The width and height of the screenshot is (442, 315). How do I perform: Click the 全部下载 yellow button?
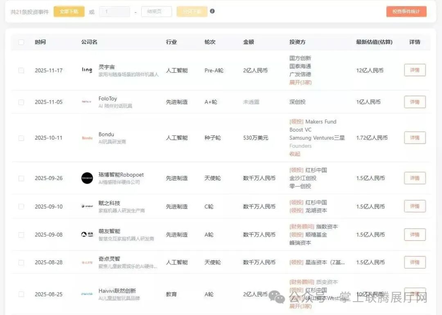tap(69, 11)
